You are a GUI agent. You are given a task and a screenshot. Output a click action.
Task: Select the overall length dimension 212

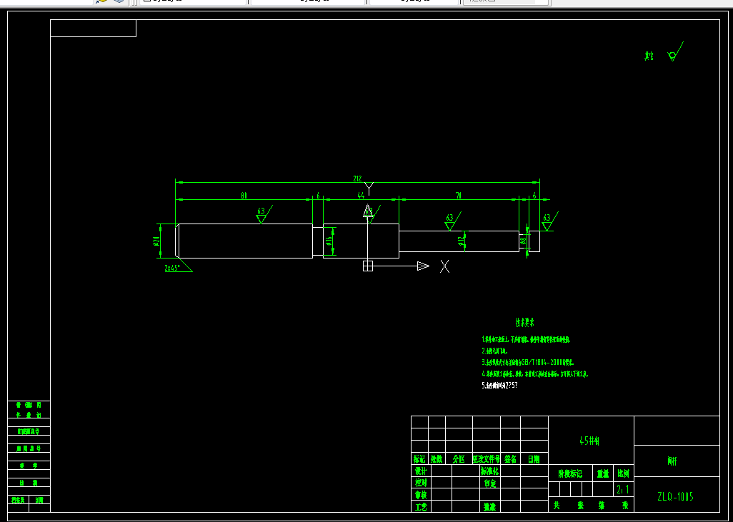pyautogui.click(x=358, y=179)
